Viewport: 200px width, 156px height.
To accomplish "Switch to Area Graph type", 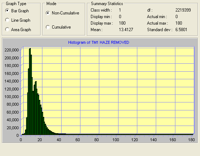I will coord(7,29).
